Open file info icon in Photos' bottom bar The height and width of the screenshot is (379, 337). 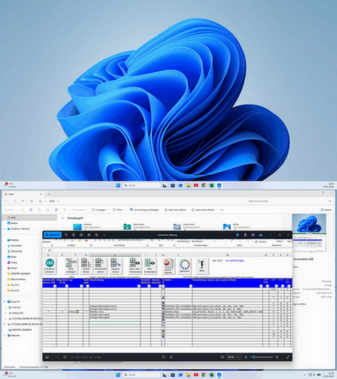[65, 357]
